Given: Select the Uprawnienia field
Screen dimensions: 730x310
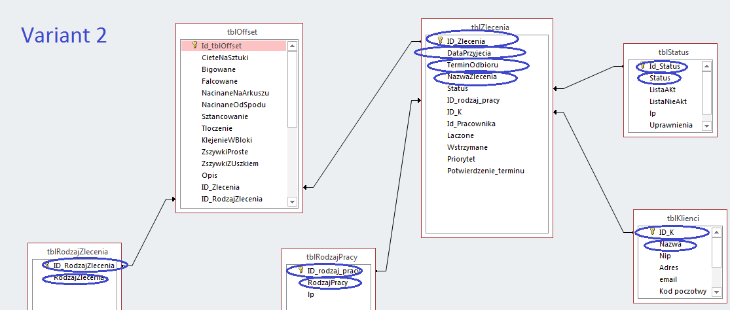Looking at the screenshot, I should pos(671,125).
